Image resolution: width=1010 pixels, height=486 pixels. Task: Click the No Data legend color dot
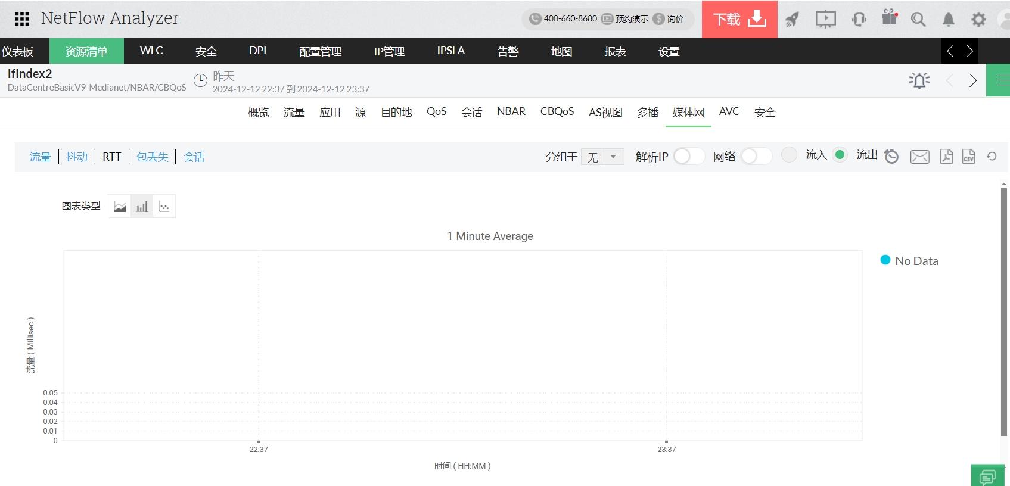click(x=885, y=260)
